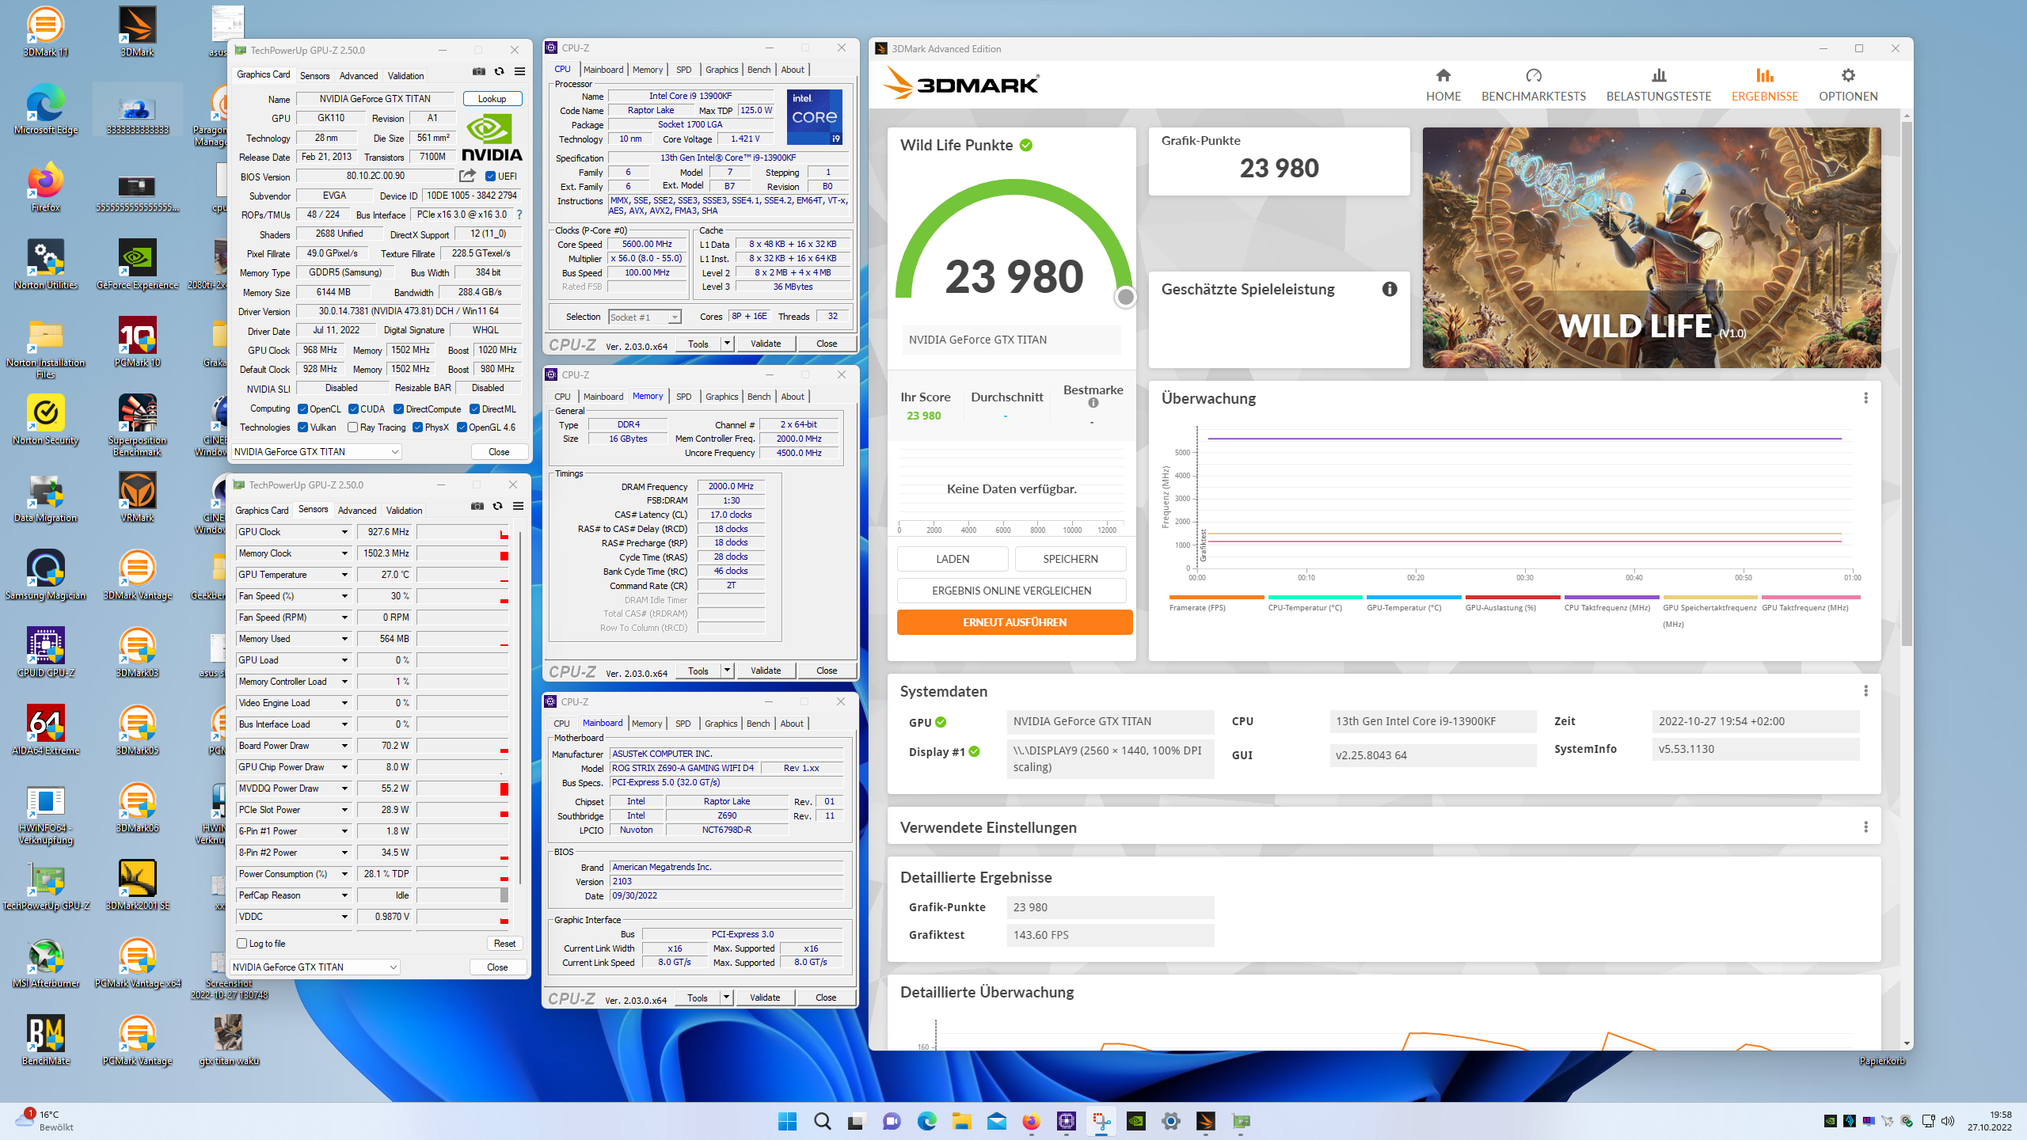Viewport: 2027px width, 1140px height.
Task: Open ERGEBNISSE results section in 3DMark
Action: click(x=1764, y=85)
